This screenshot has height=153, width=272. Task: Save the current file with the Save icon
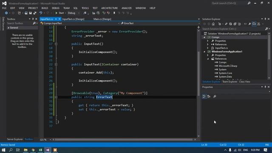30,13
